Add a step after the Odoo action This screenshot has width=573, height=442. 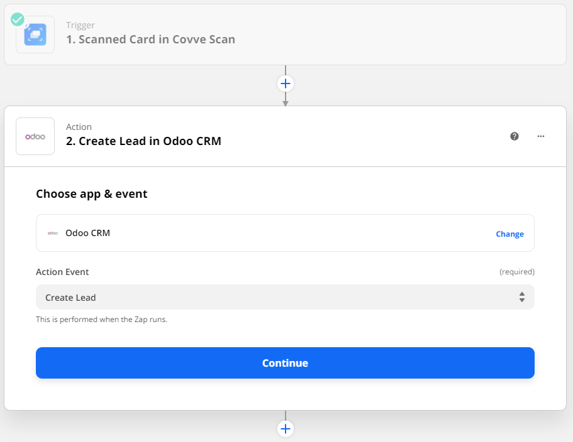[x=286, y=429]
